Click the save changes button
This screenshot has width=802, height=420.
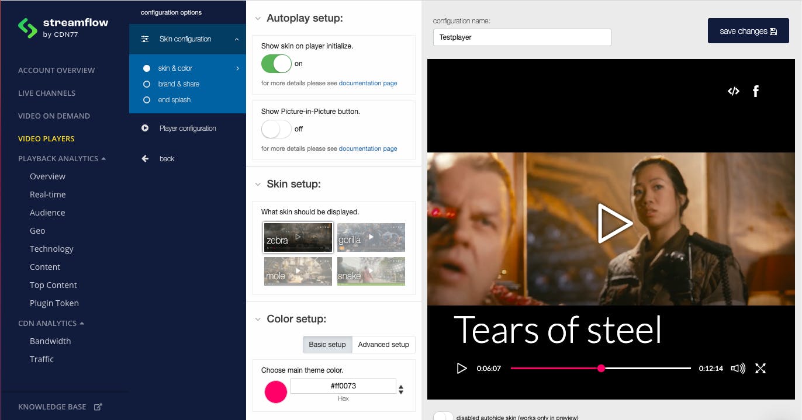(748, 31)
